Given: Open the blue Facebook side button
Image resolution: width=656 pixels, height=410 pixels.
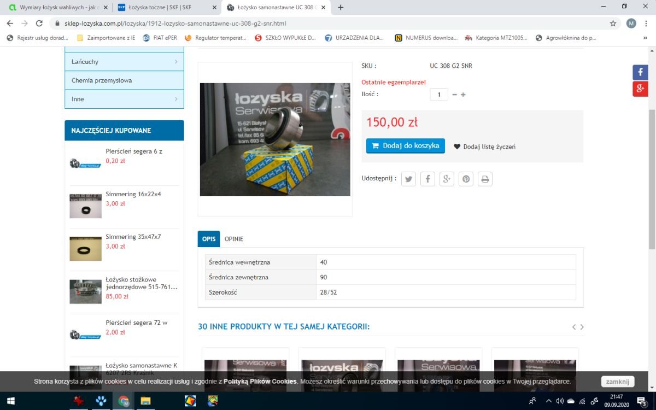Looking at the screenshot, I should click(x=640, y=73).
